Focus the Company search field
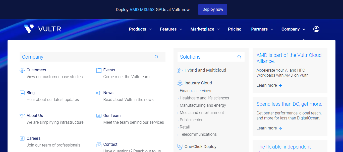343x152 pixels. pos(92,57)
